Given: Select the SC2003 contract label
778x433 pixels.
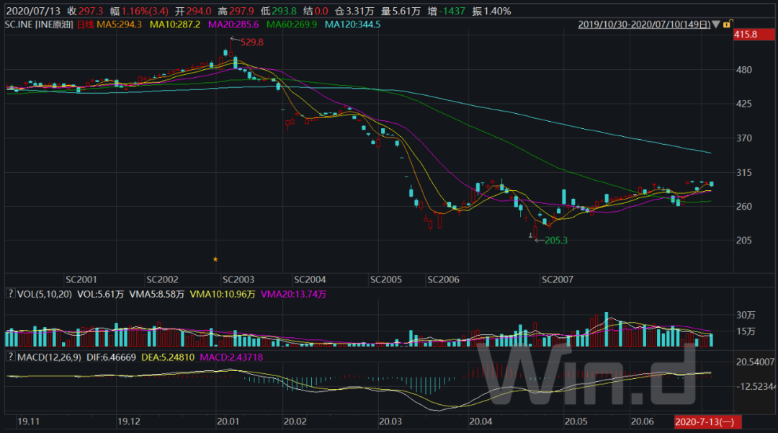Looking at the screenshot, I should click(238, 280).
